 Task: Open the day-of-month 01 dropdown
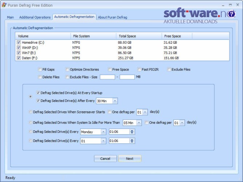(x=103, y=141)
